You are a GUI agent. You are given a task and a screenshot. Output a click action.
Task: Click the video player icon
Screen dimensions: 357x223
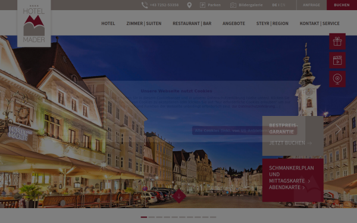[x=337, y=60]
